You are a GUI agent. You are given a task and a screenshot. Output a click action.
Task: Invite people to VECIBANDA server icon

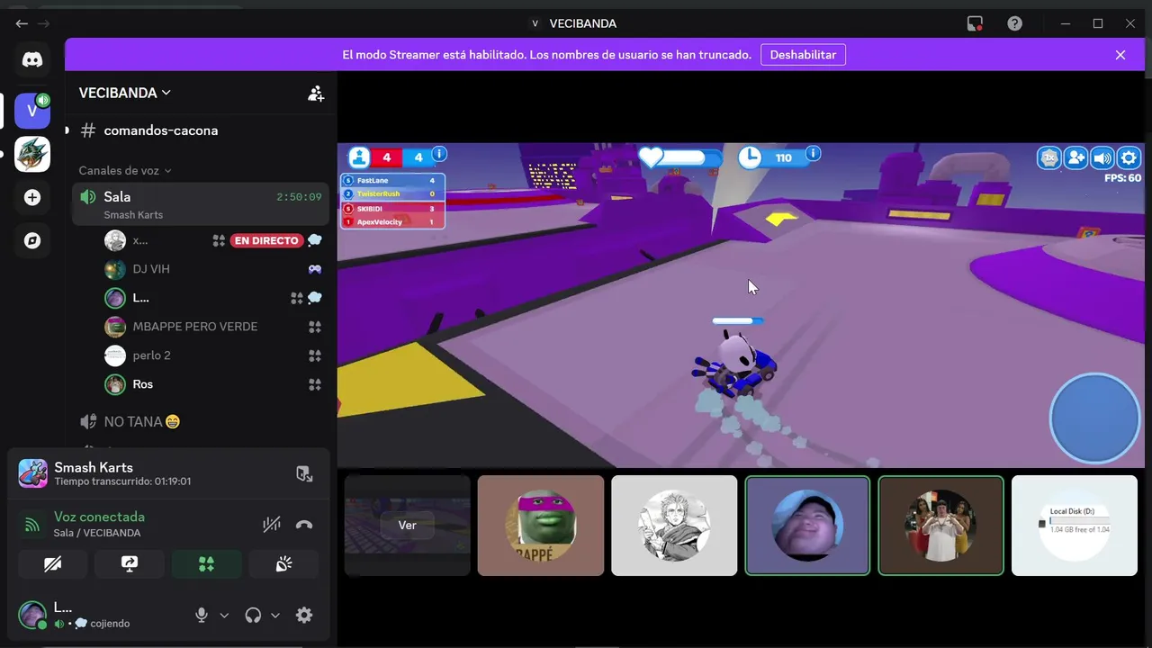coord(315,93)
